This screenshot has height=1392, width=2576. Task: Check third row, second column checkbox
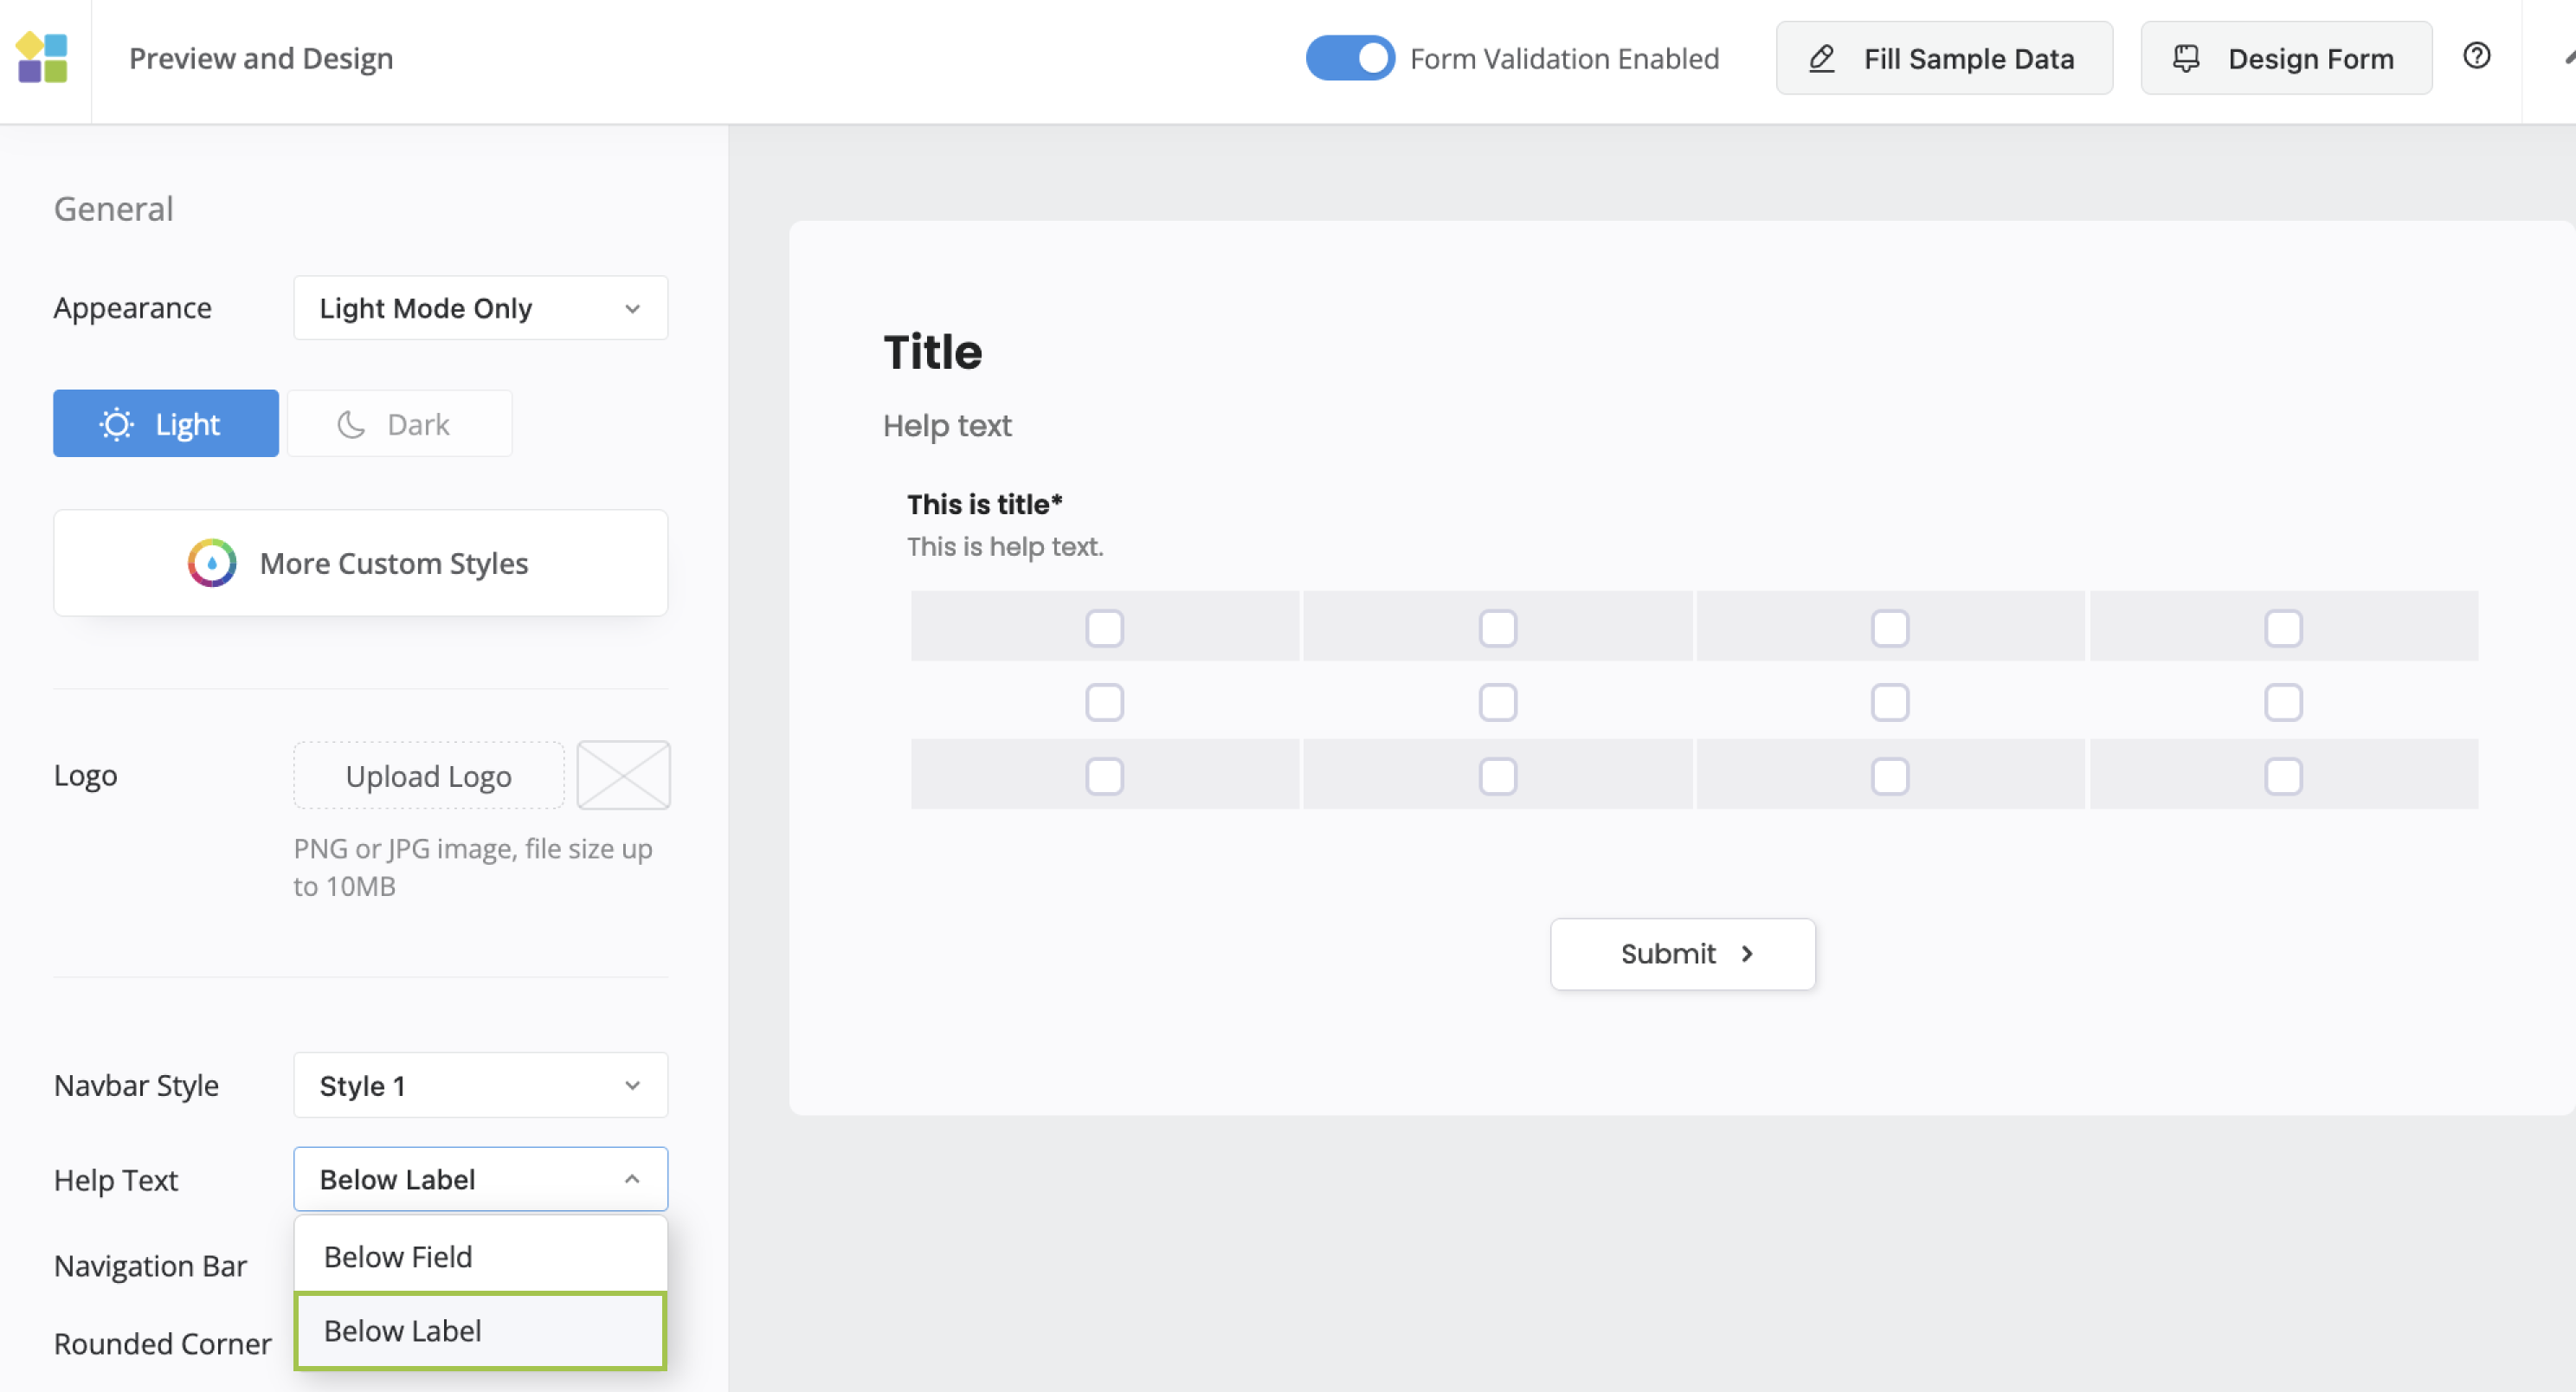coord(1497,776)
